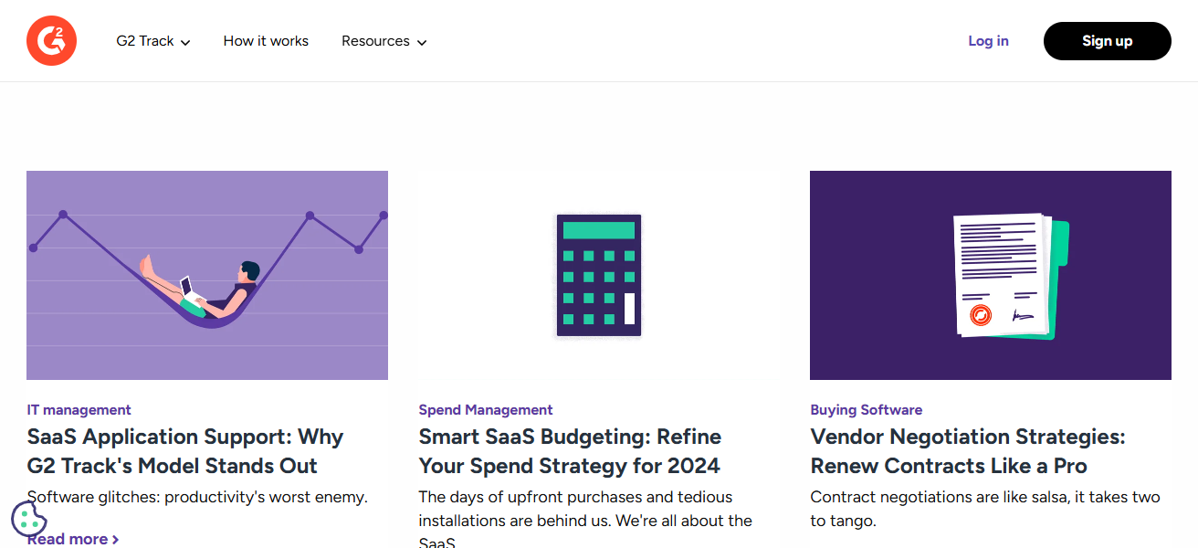
Task: Click the Log in link
Action: [x=988, y=41]
